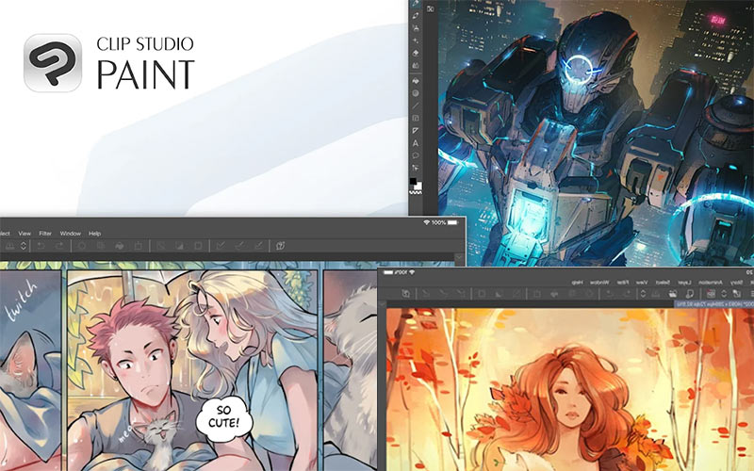The image size is (754, 471).
Task: Click Clear Outside Selection in comic window
Action: [x=100, y=246]
